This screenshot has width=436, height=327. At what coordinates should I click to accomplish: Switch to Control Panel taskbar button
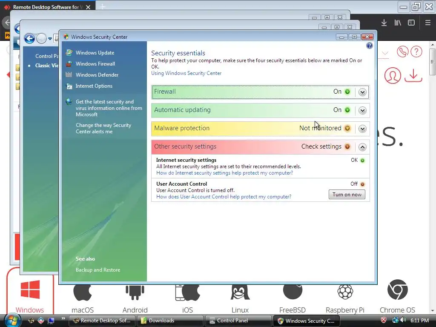238,321
